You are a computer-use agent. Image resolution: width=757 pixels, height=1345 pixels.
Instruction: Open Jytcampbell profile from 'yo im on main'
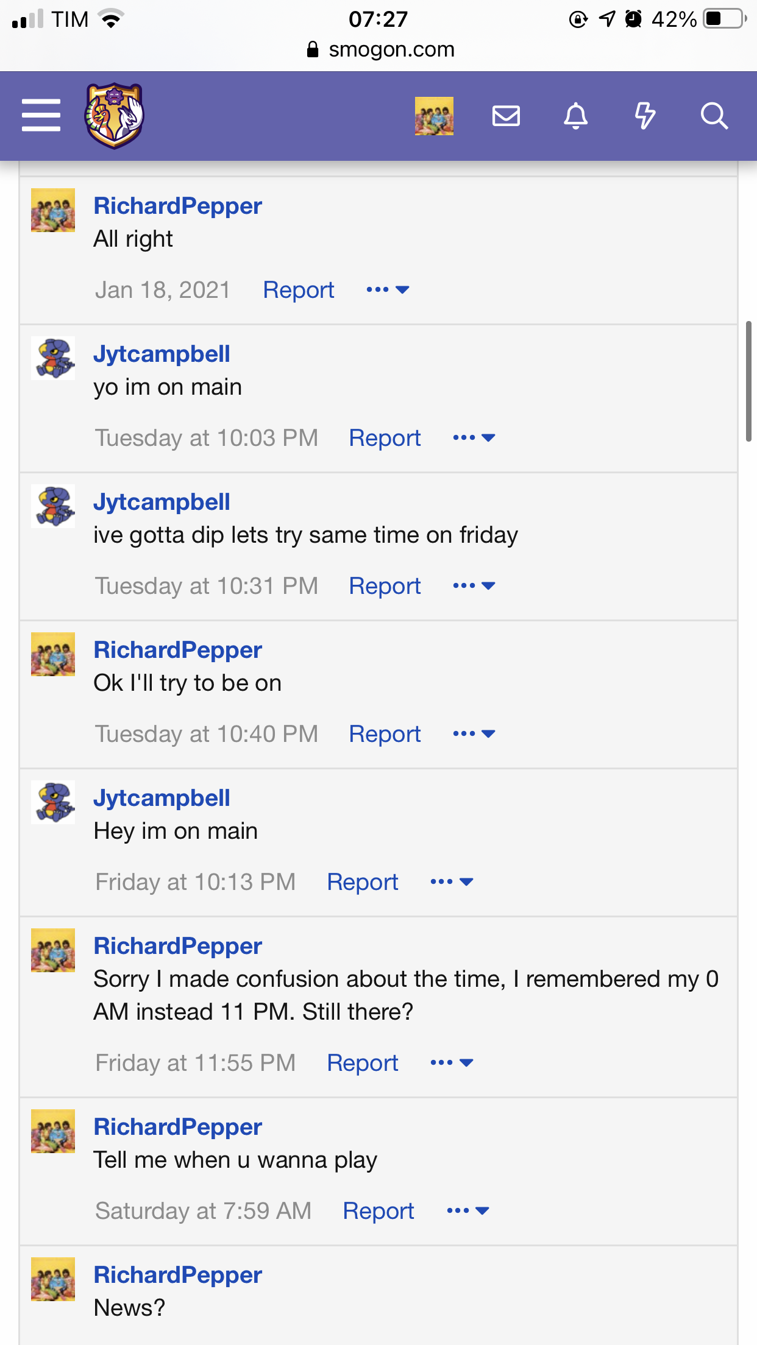[x=162, y=354]
